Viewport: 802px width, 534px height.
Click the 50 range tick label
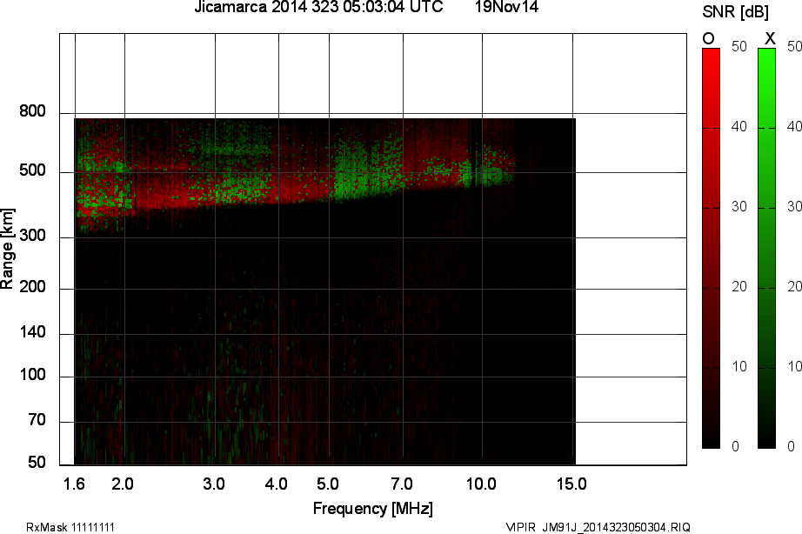(37, 463)
